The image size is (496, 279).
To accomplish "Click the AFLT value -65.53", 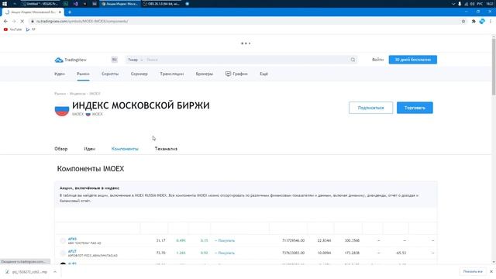I will click(401, 253).
